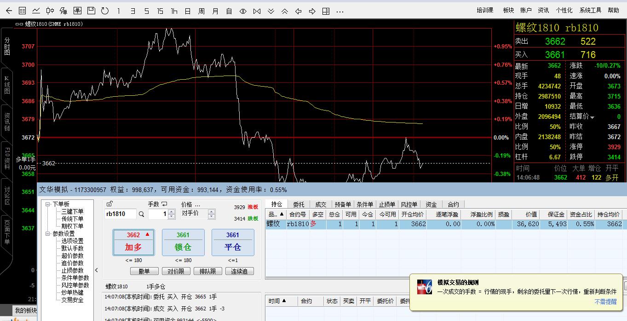Click the rb1810 contract code input field

[121, 214]
